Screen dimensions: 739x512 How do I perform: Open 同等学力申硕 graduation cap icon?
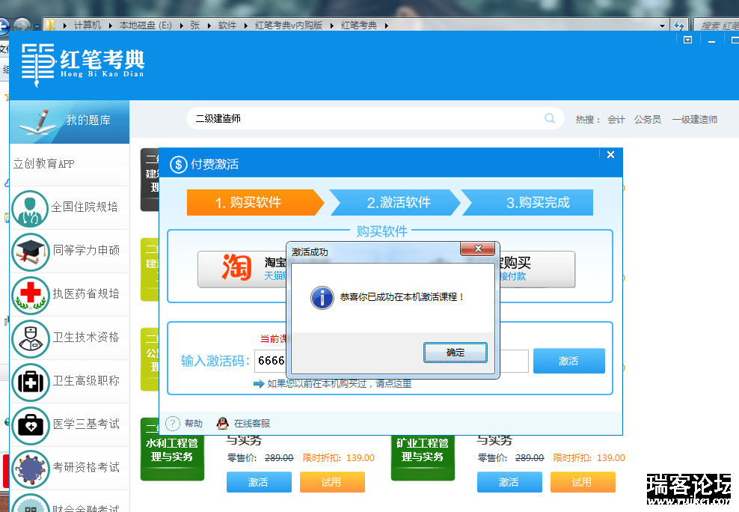(x=30, y=252)
